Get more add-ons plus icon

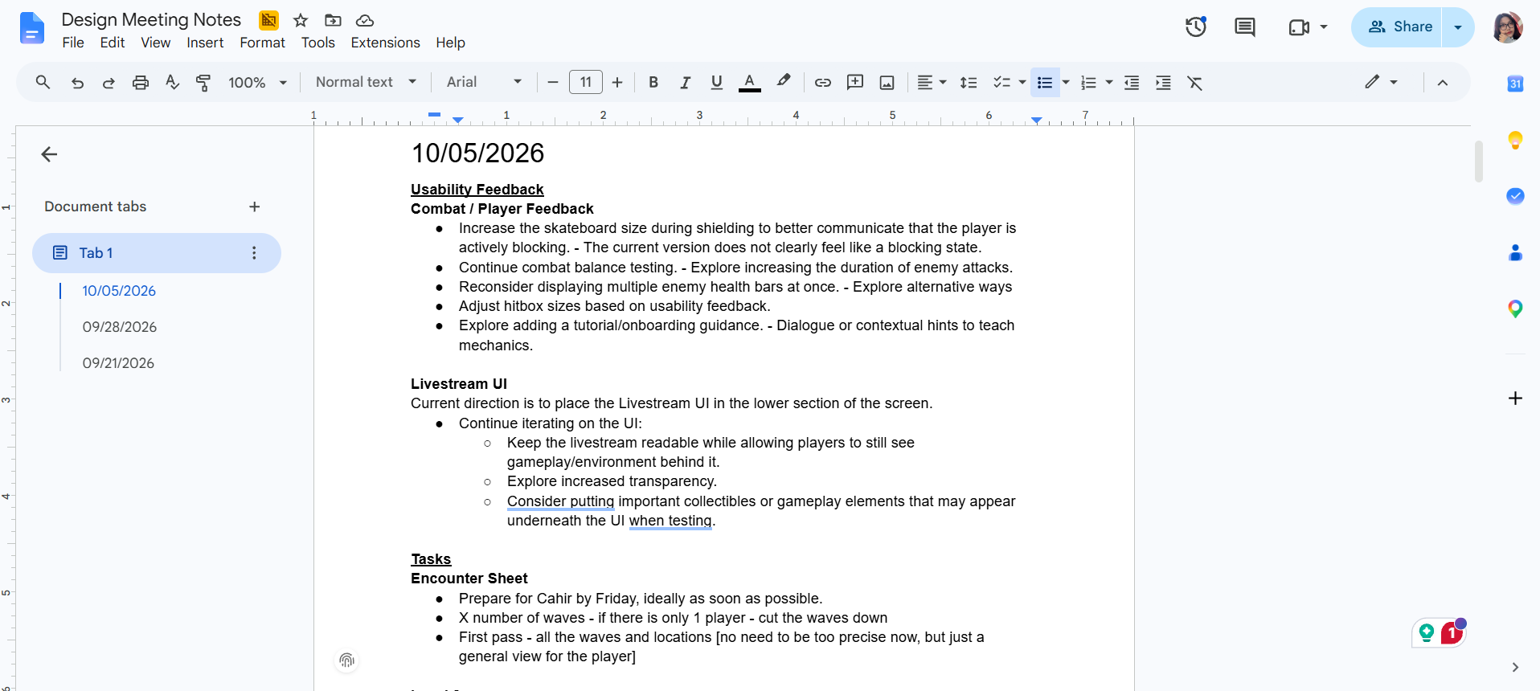click(x=1515, y=399)
